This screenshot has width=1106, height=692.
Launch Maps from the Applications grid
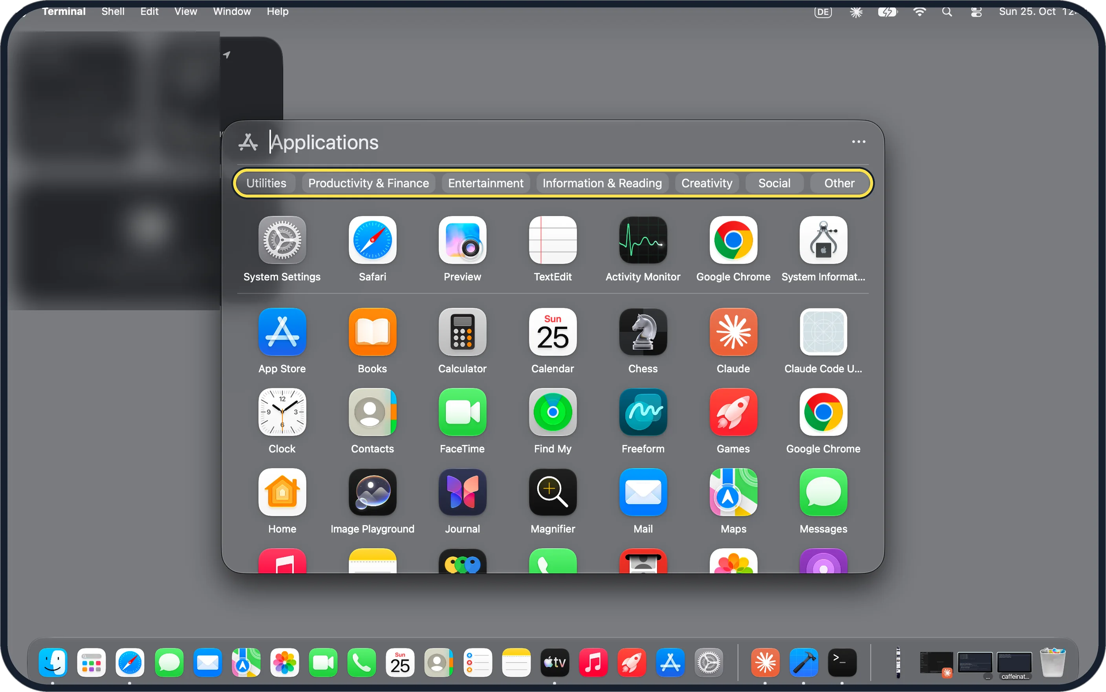[733, 492]
